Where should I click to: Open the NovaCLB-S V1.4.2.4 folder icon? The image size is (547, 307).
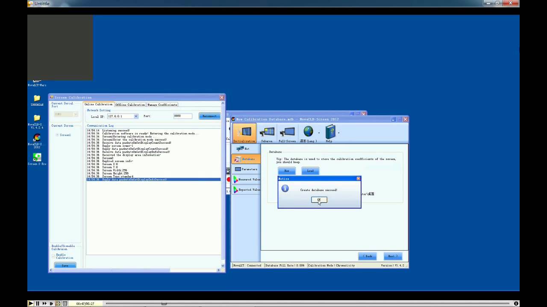tap(37, 121)
